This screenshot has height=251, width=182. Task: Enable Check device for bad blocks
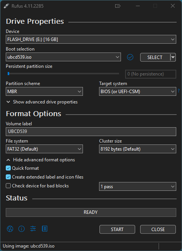(8, 186)
